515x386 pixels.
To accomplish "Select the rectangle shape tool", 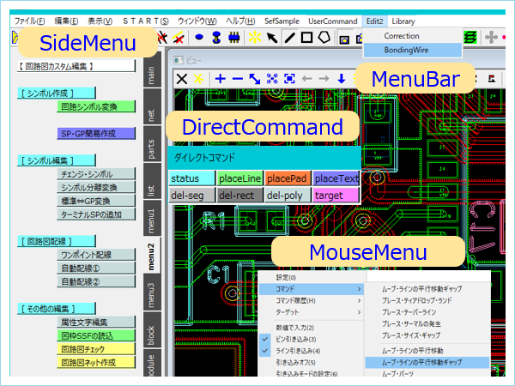I will coord(306,38).
